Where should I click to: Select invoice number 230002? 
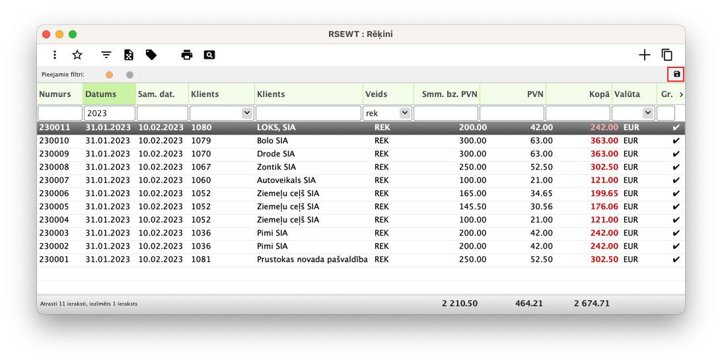[54, 246]
